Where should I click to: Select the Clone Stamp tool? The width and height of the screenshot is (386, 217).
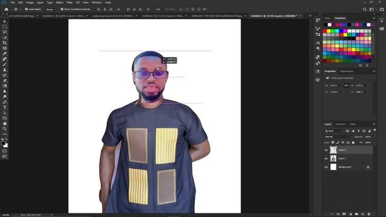[4, 70]
